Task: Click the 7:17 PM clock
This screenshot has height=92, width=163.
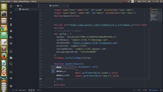Action: (155, 2)
